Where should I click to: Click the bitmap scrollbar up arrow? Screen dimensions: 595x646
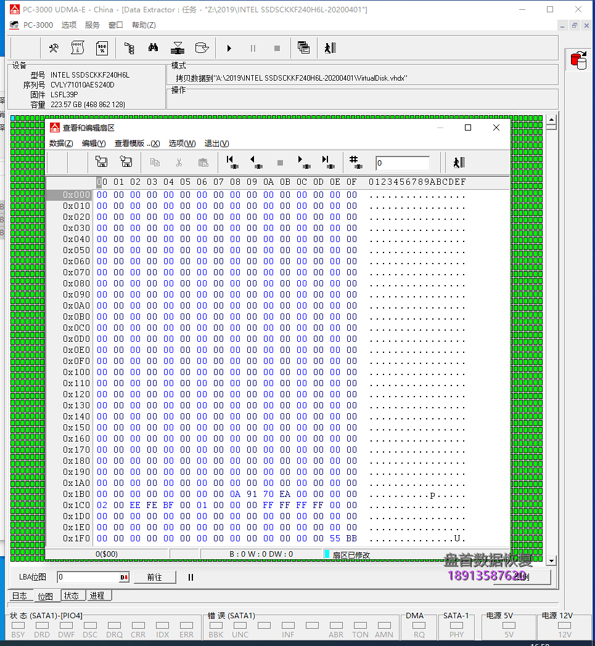(551, 120)
